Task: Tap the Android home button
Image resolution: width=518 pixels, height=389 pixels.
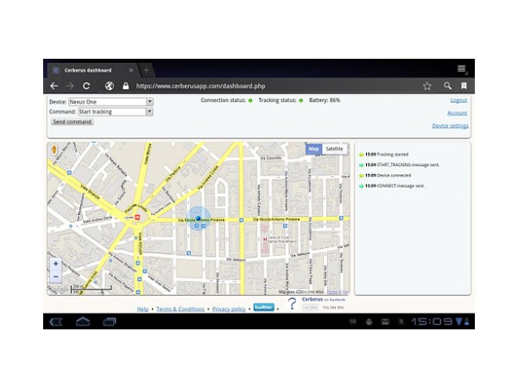Action: 83,322
